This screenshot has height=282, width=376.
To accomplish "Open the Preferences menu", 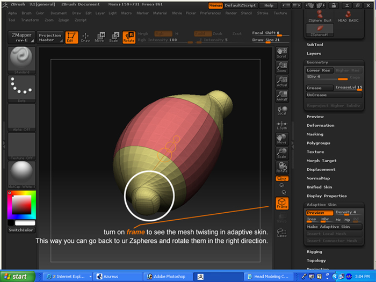I will click(x=211, y=13).
